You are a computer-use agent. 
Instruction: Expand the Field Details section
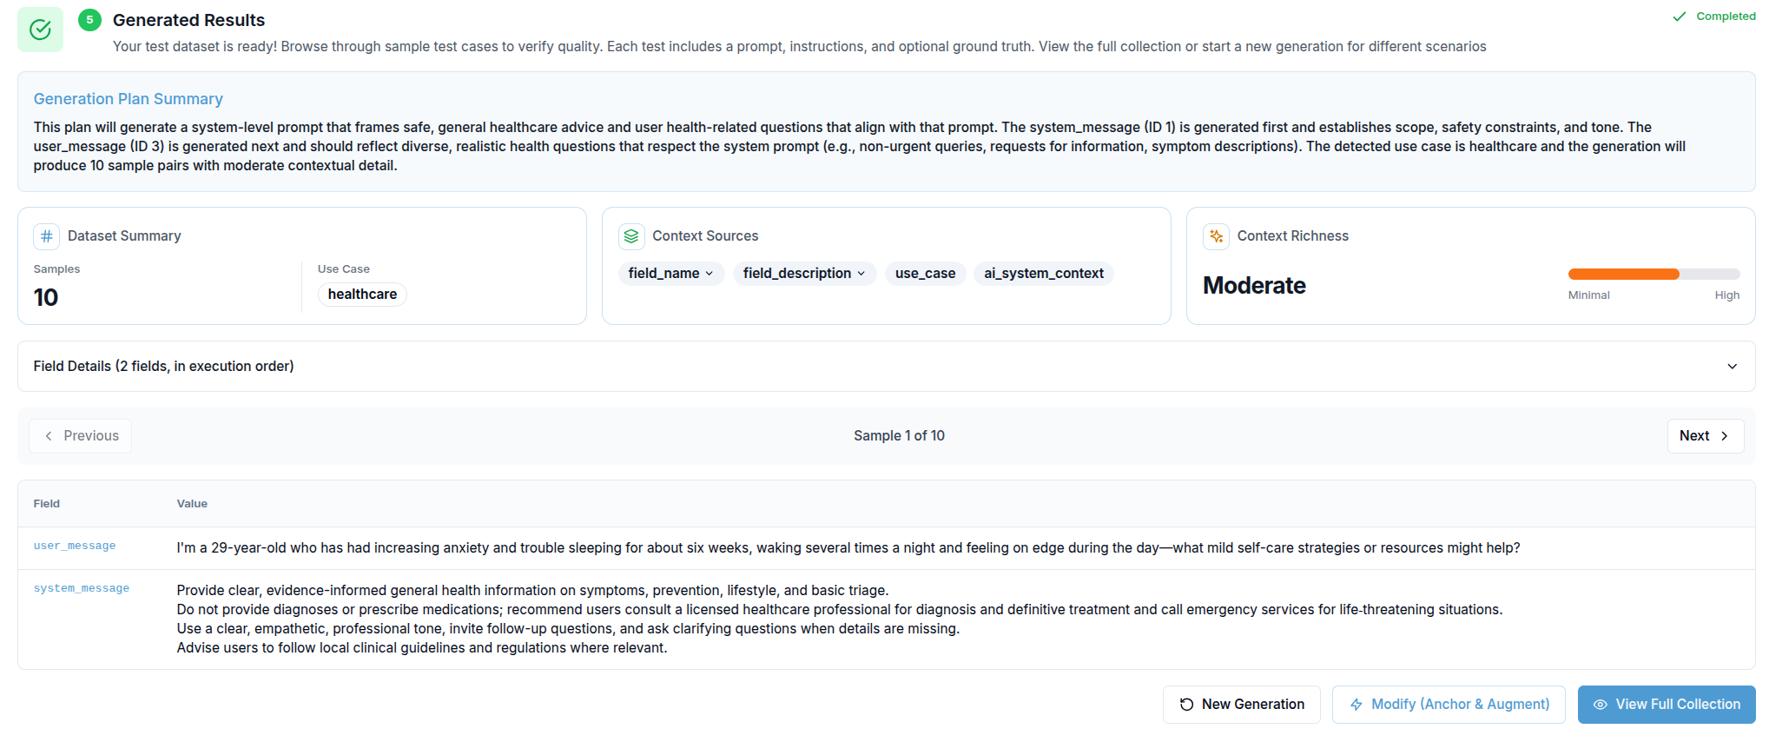(1732, 367)
